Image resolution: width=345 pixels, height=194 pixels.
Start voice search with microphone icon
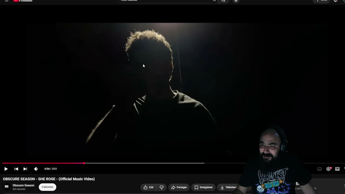[x=236, y=1]
